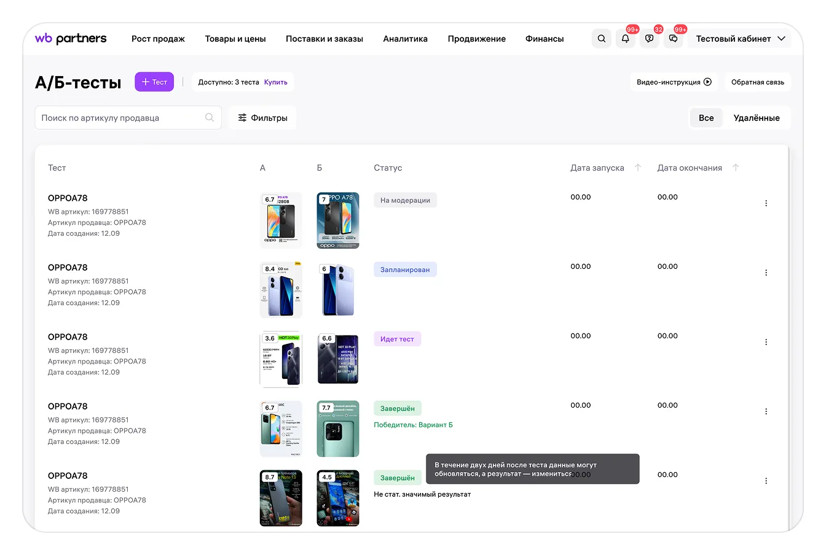Open variant A thumbnail rated 3.6
This screenshot has width=826, height=555.
(281, 359)
